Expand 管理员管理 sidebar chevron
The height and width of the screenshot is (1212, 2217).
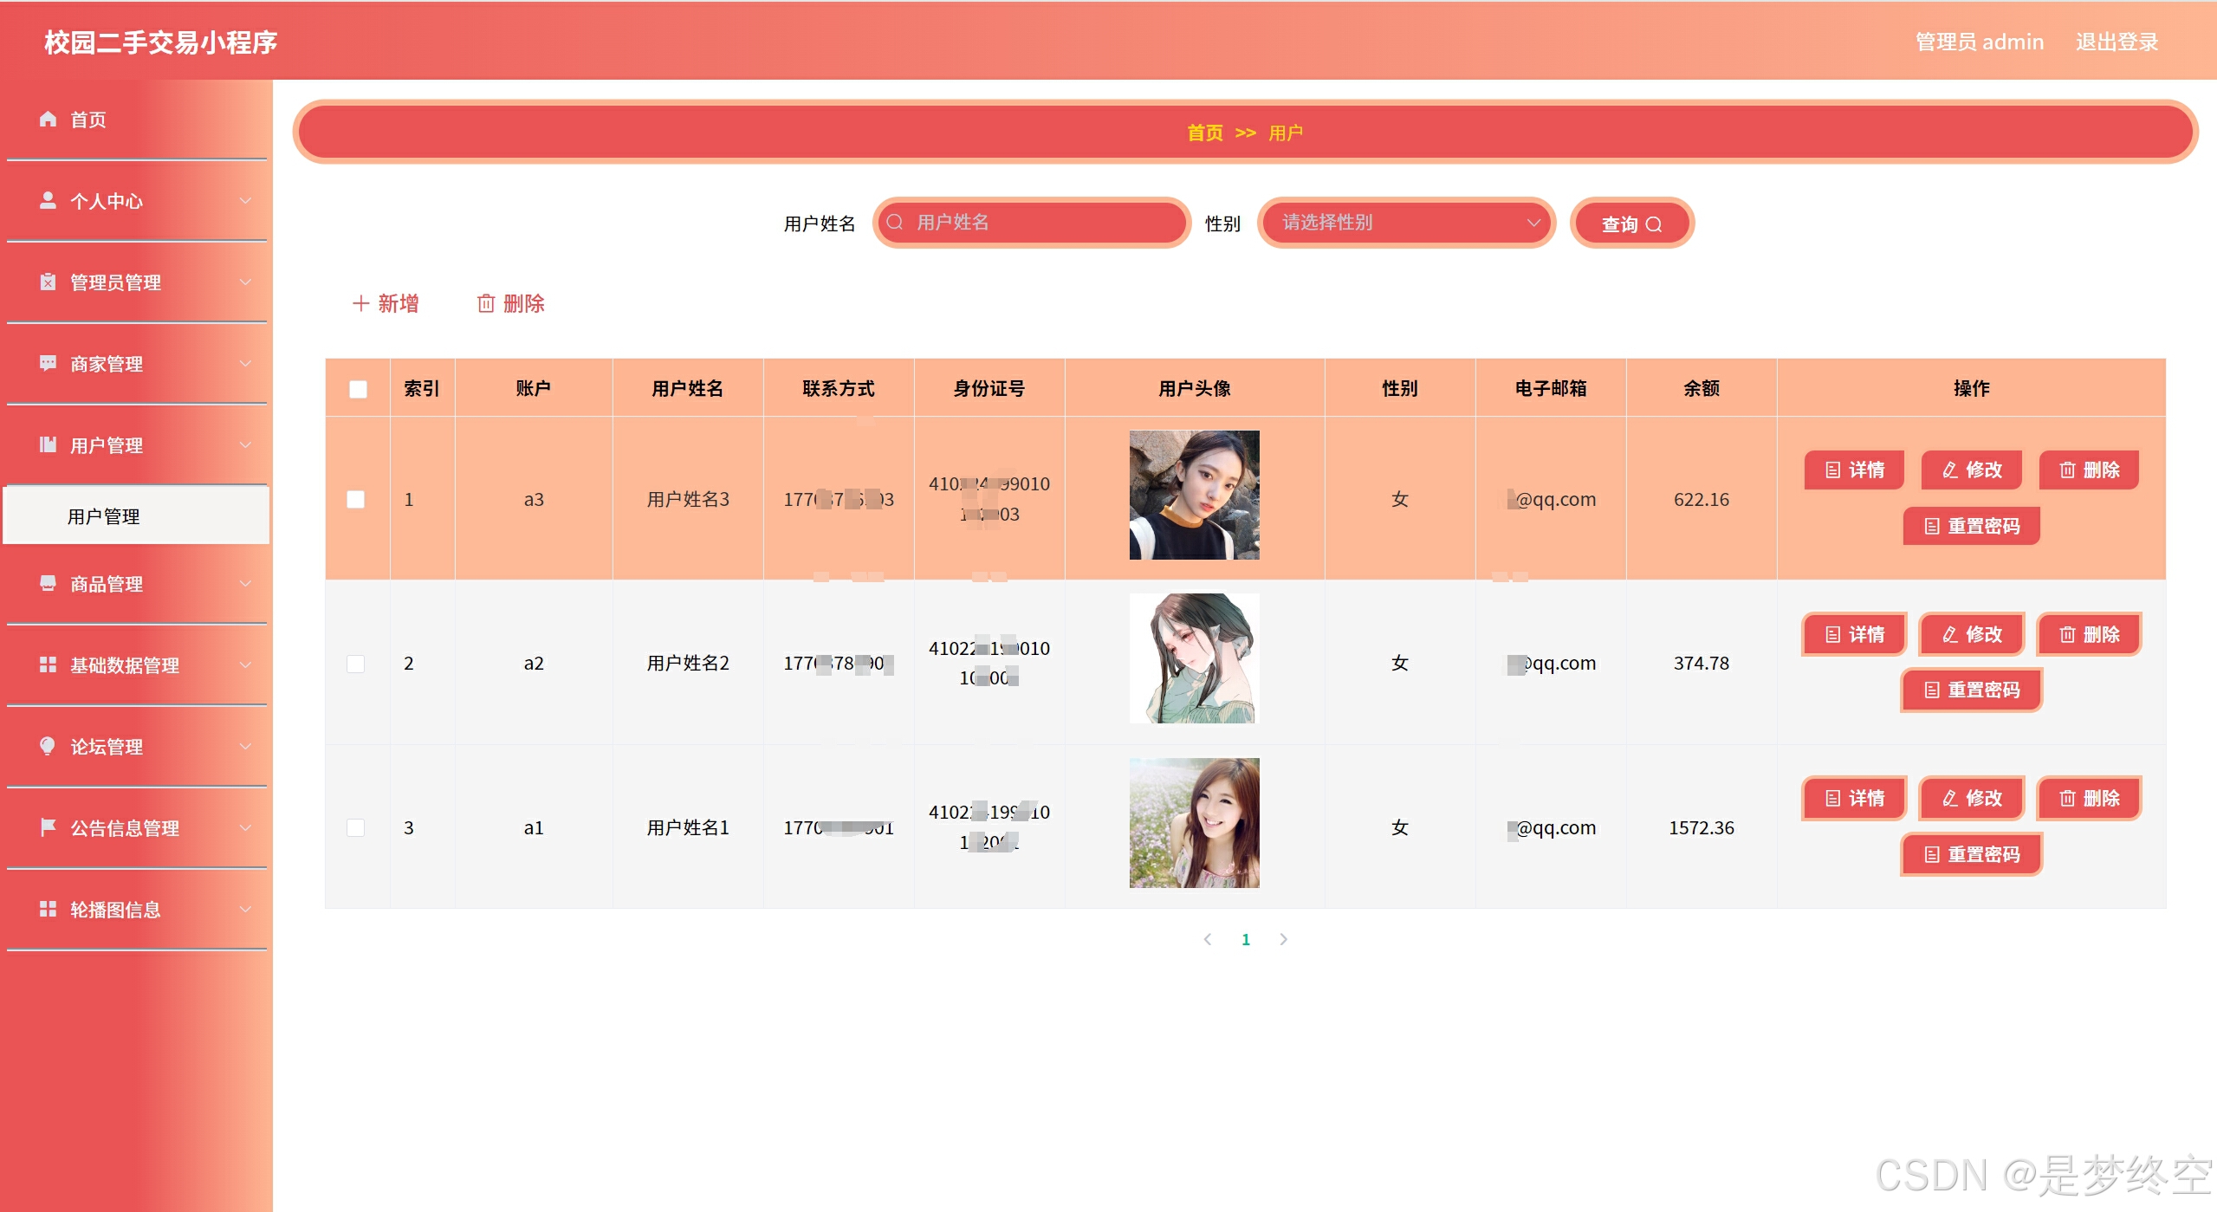[x=246, y=282]
